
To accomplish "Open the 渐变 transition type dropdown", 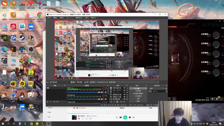I will pos(157,88).
